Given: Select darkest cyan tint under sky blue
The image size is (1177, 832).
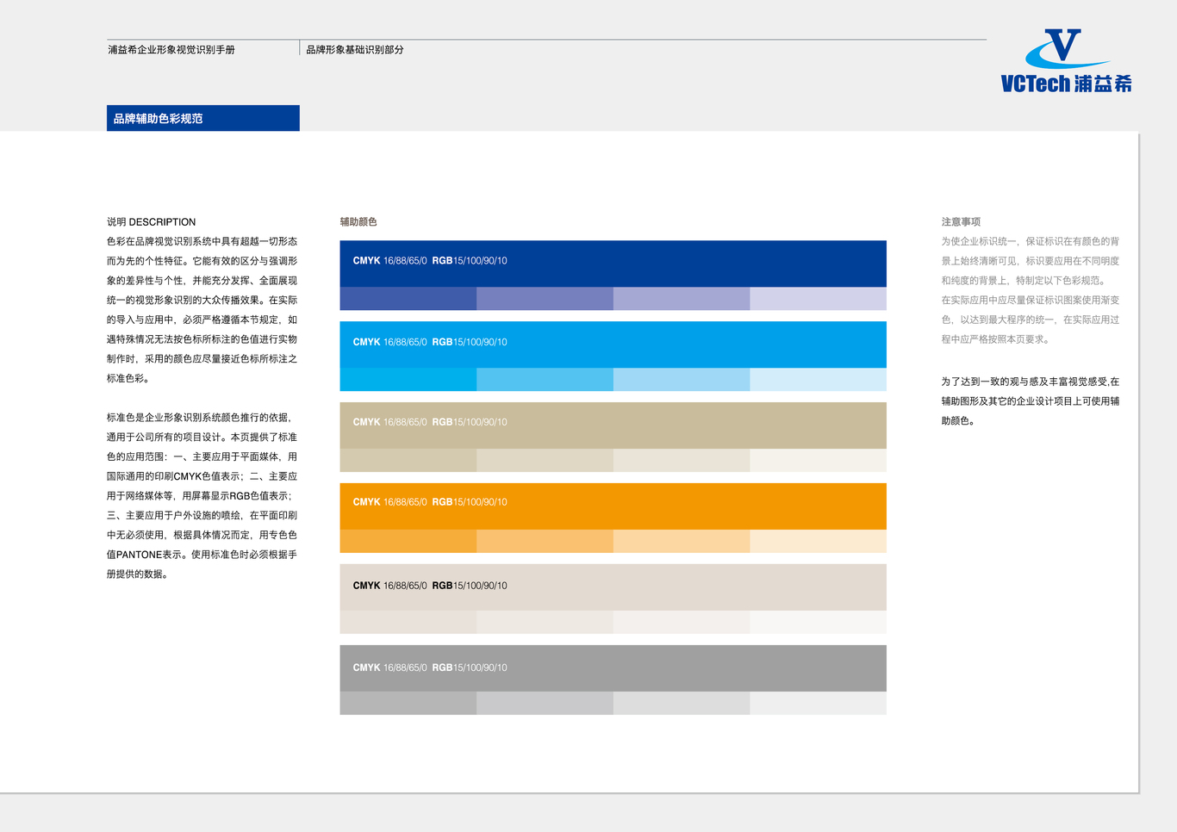Looking at the screenshot, I should coord(408,380).
